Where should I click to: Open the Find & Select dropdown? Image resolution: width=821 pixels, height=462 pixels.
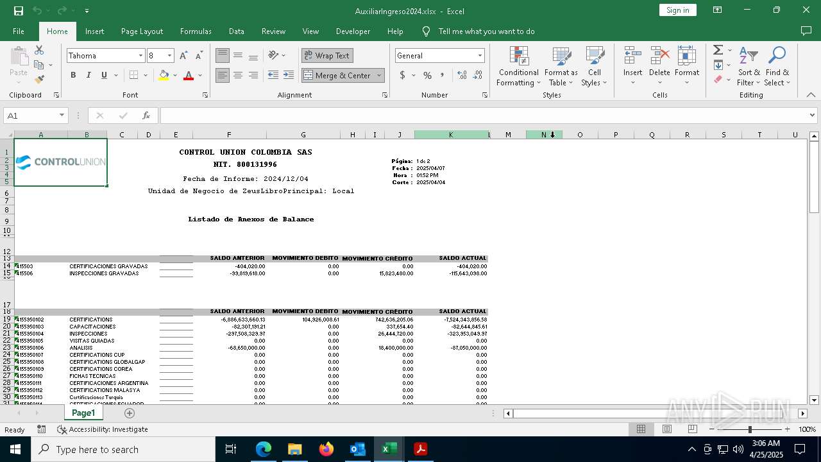[x=777, y=66]
